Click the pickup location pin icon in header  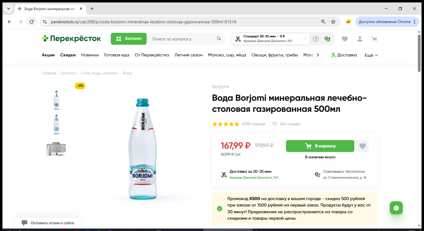(x=327, y=39)
